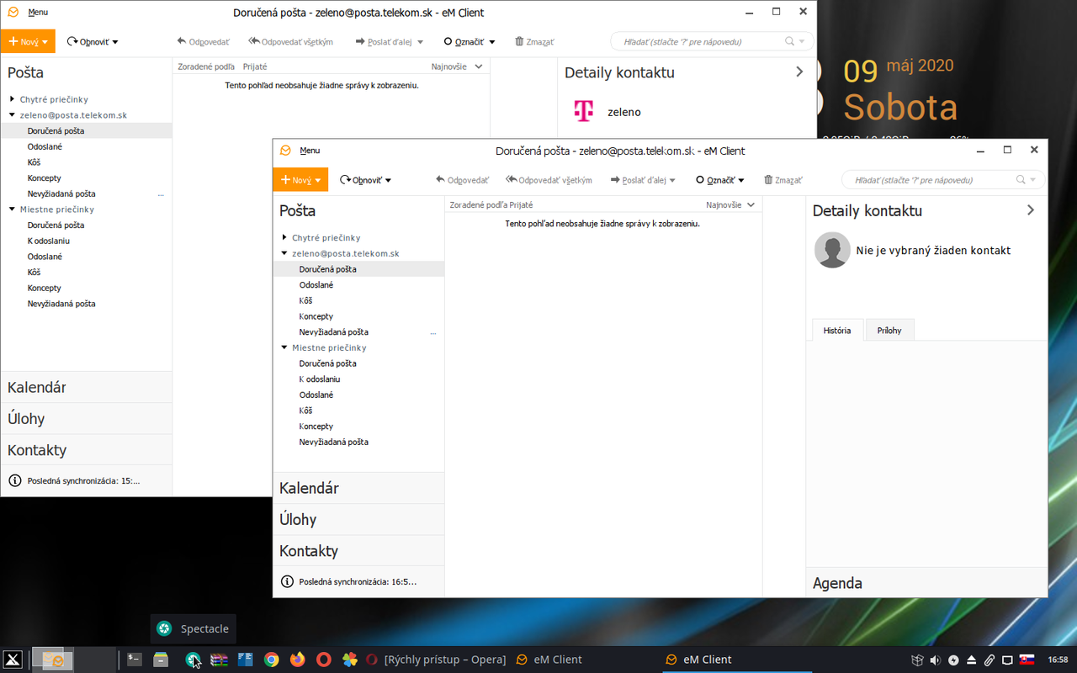
Task: Click the colorful pinwheel icon in taskbar
Action: pos(350,660)
